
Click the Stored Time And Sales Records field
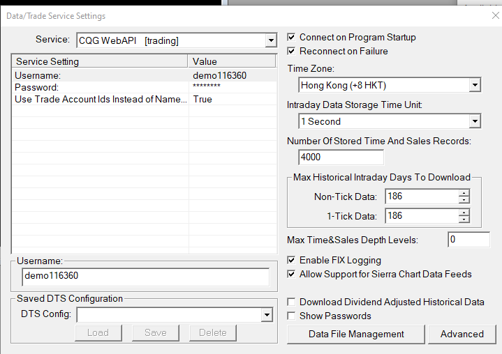(x=341, y=157)
